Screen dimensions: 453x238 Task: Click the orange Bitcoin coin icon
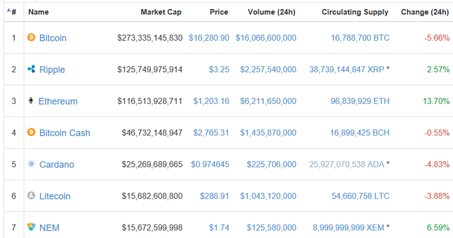[31, 37]
